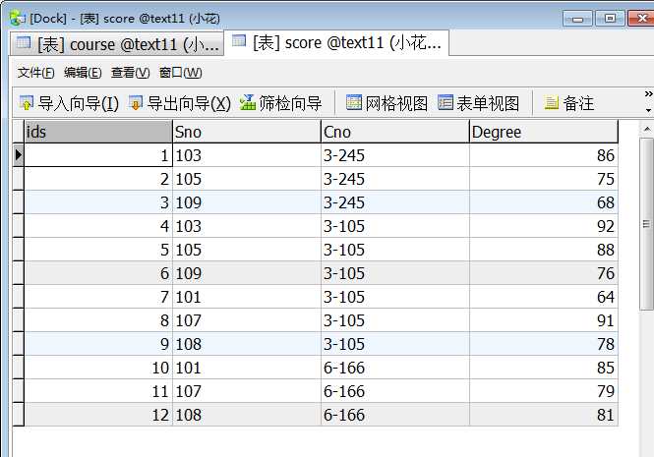The height and width of the screenshot is (457, 654).
Task: Open the Export Wizard (导出向导)
Action: pos(179,103)
